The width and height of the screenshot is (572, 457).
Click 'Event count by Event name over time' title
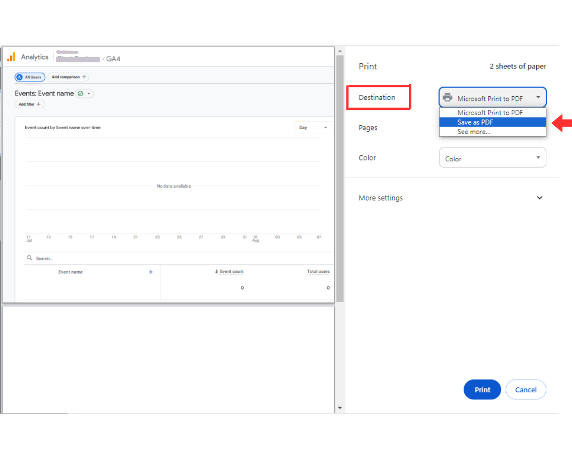tap(62, 128)
